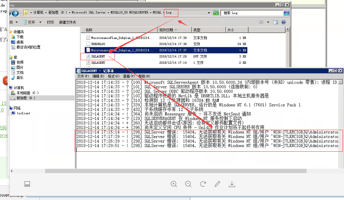Viewport: 344px width, 200px height.
Task: Open the 文件(F) menu in Notepad
Action: (83, 76)
